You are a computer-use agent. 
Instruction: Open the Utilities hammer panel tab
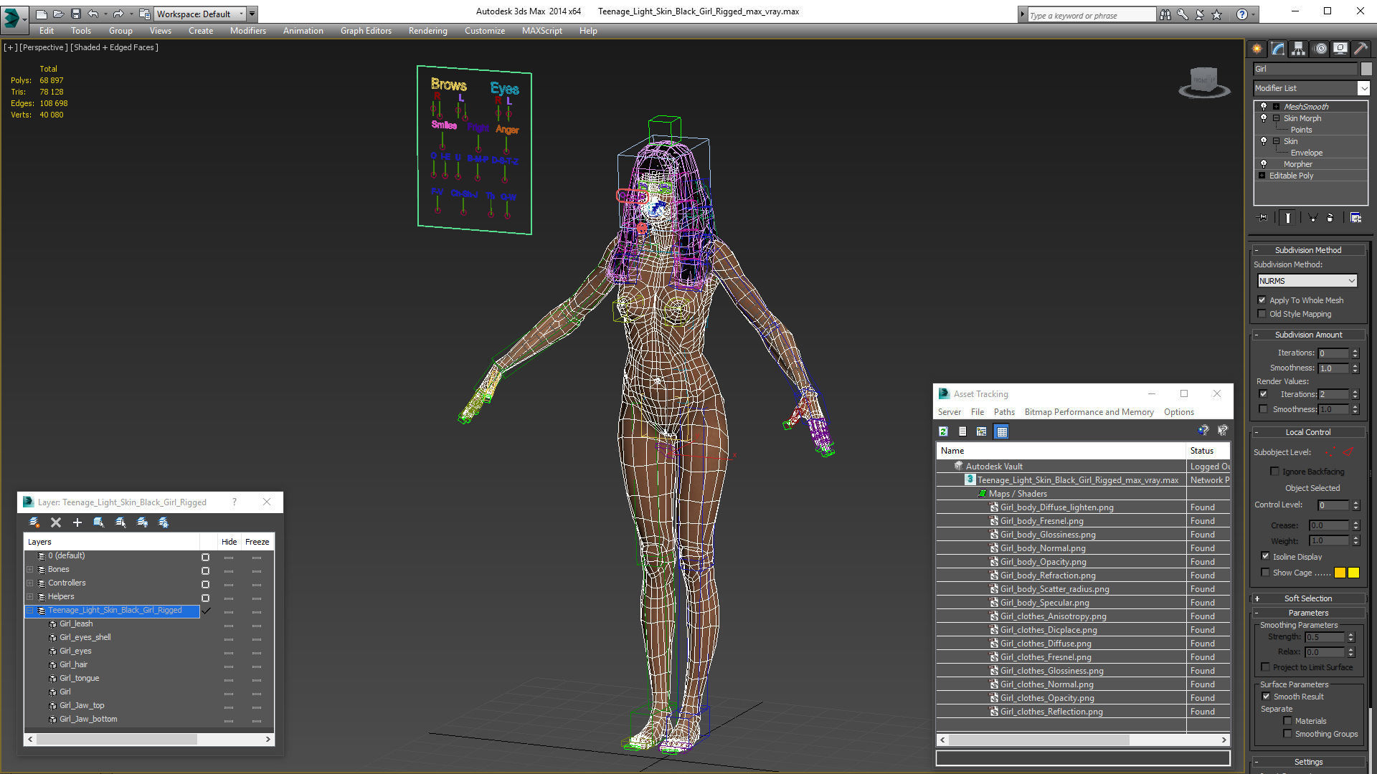(1361, 48)
